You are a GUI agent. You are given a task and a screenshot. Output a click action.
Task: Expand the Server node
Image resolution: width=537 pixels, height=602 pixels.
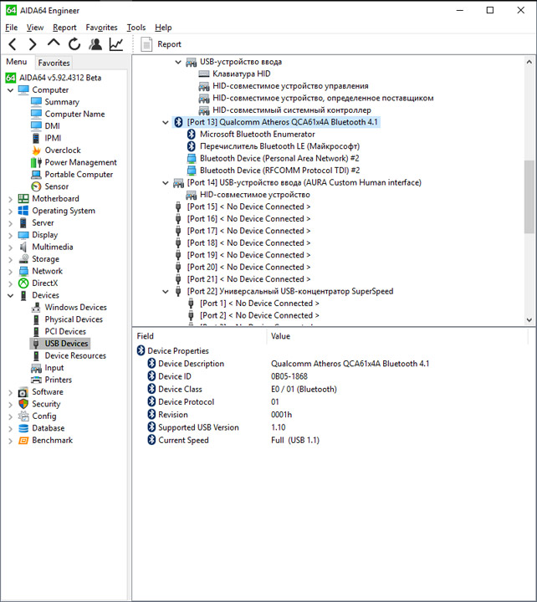pyautogui.click(x=10, y=223)
